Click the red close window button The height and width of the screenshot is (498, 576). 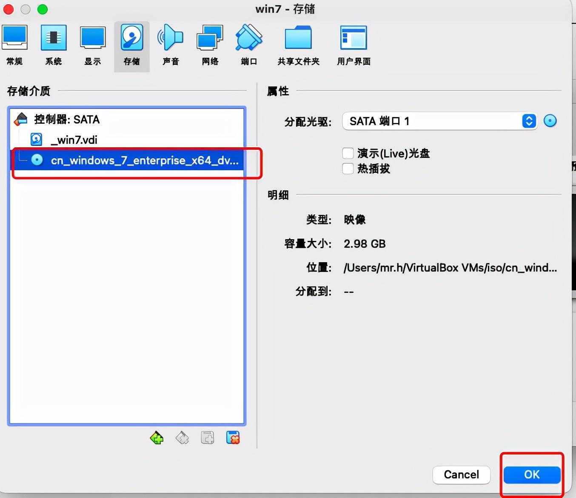pyautogui.click(x=9, y=9)
